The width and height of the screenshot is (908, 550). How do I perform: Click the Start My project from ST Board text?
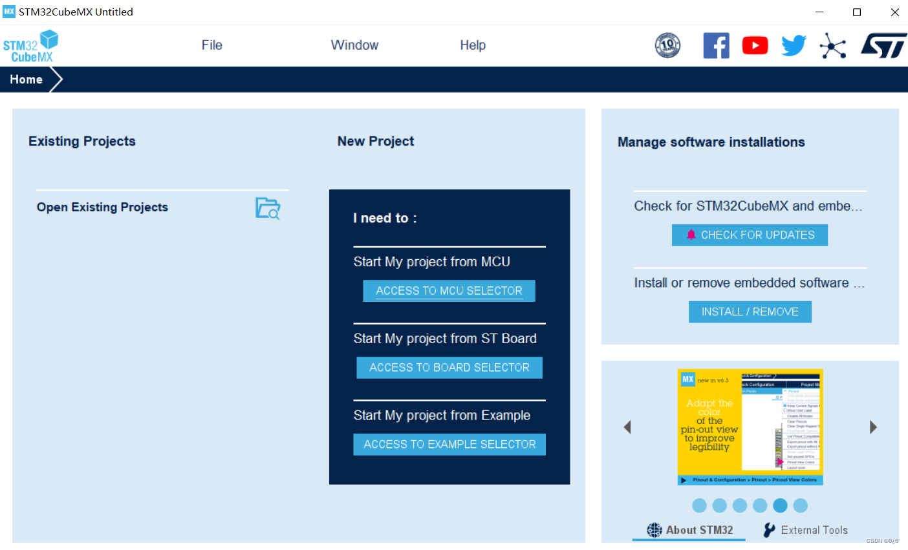coord(445,339)
